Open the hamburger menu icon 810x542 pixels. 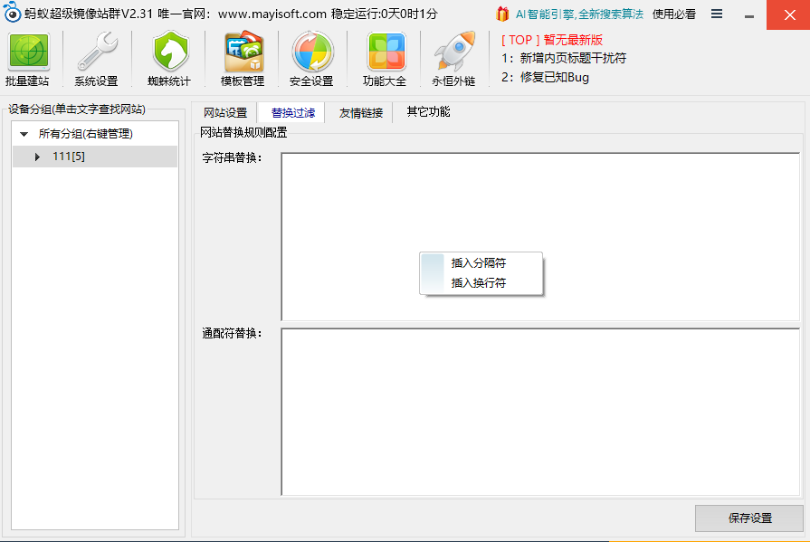tap(717, 14)
